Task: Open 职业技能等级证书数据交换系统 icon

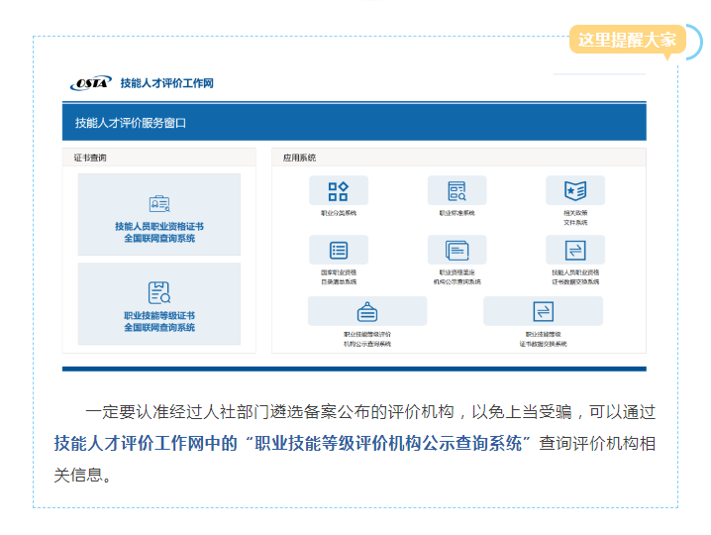Action: click(543, 311)
